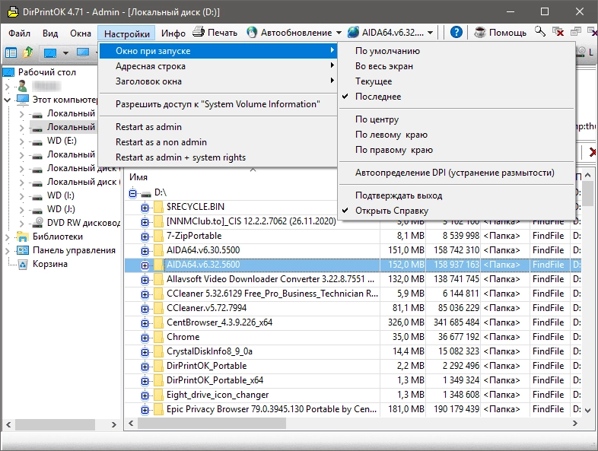Open the Автообновление dropdown arrow
The image size is (598, 451).
[339, 33]
